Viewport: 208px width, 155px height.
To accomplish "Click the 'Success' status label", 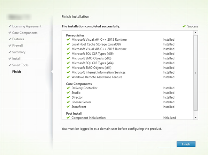I will (193, 26).
